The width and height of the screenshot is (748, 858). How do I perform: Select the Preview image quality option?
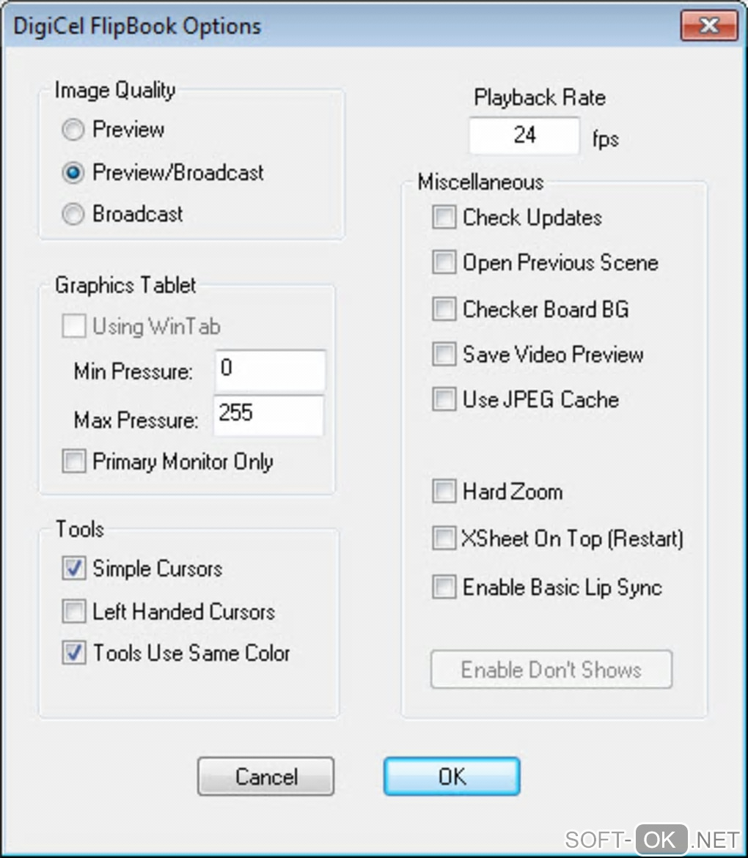point(73,130)
